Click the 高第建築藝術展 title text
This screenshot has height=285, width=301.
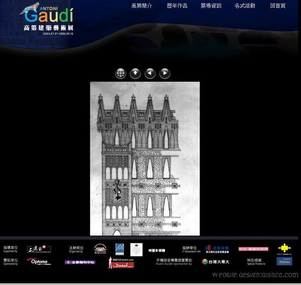tap(49, 28)
